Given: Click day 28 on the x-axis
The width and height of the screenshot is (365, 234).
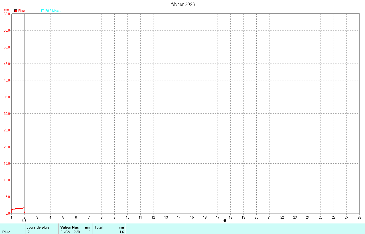Looking at the screenshot, I should (x=359, y=217).
